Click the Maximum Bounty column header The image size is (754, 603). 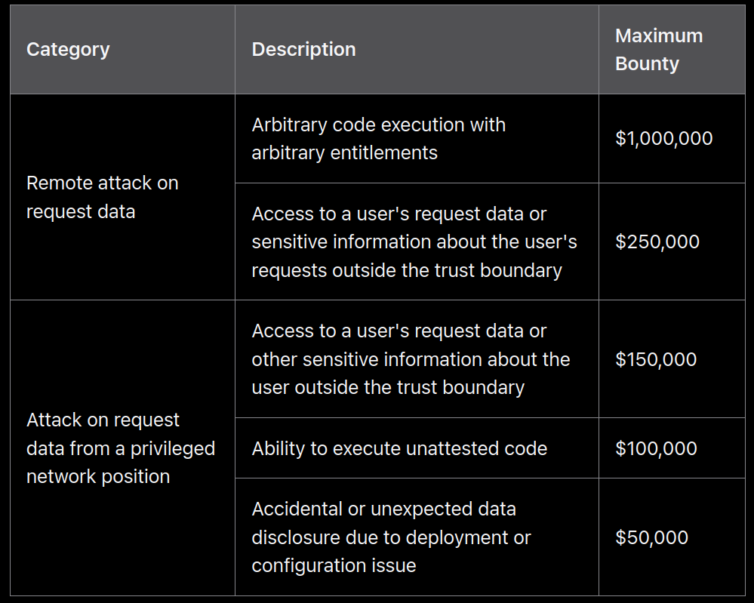click(658, 50)
